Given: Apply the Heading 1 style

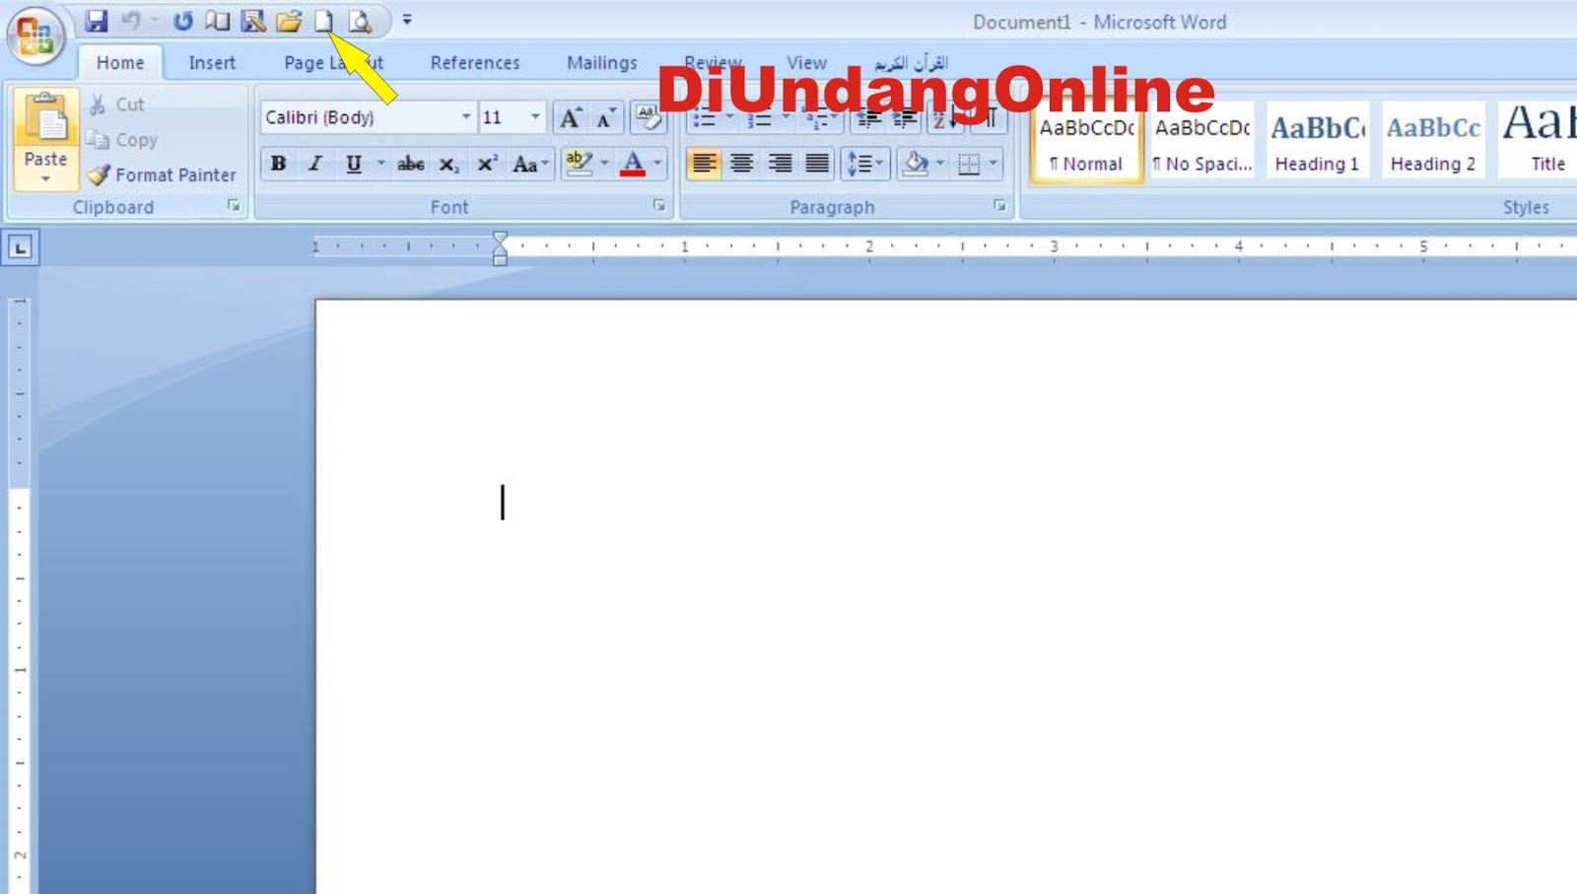Looking at the screenshot, I should tap(1317, 142).
